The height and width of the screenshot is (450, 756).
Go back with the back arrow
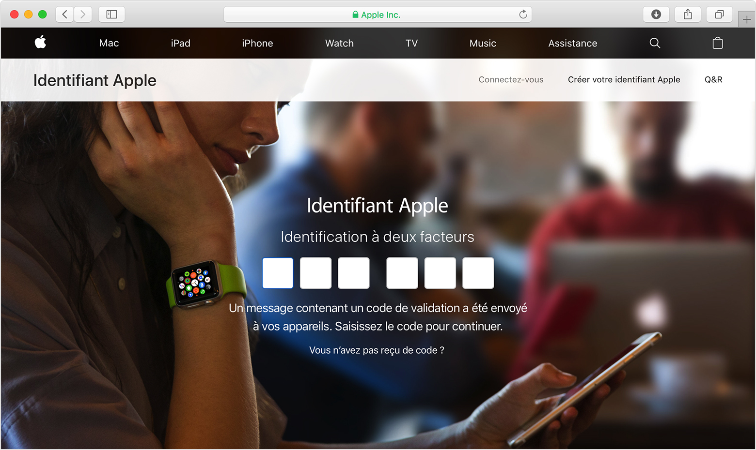tap(65, 15)
